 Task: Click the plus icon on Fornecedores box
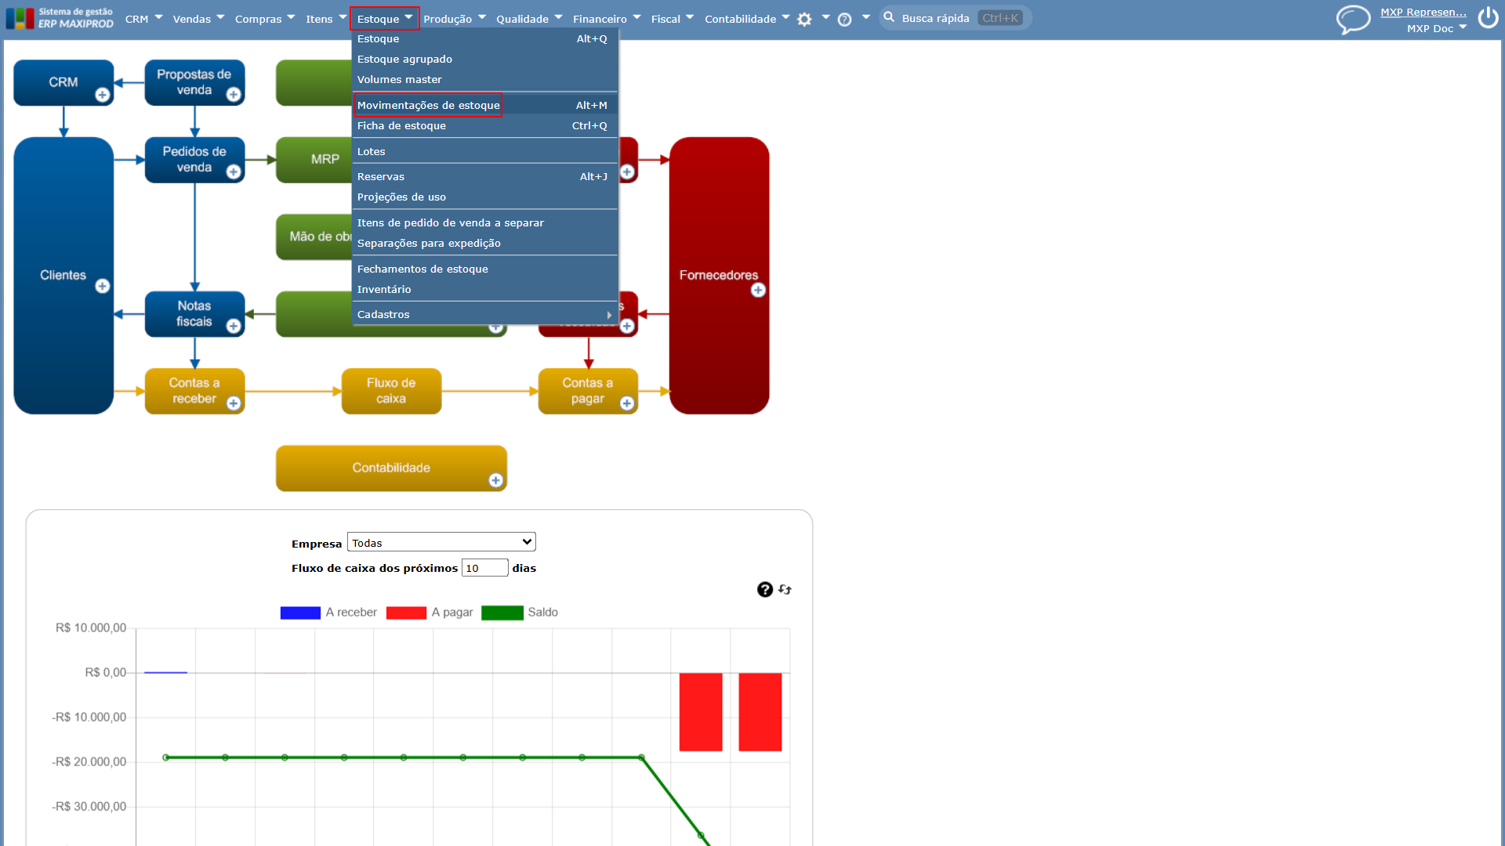[758, 291]
